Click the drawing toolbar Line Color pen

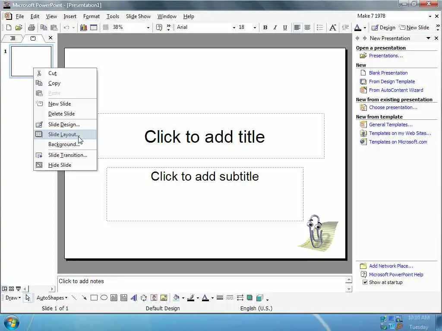tap(191, 298)
